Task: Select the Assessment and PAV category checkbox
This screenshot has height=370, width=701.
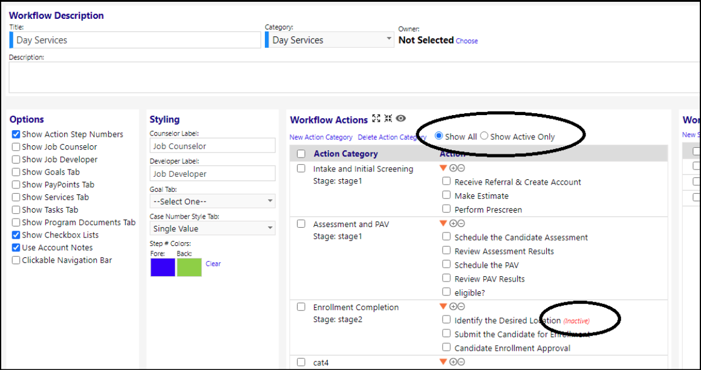Action: point(301,223)
